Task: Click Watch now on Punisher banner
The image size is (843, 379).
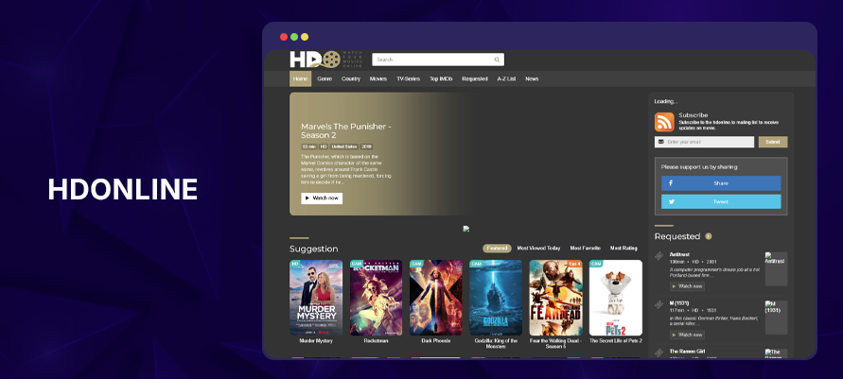Action: tap(322, 198)
